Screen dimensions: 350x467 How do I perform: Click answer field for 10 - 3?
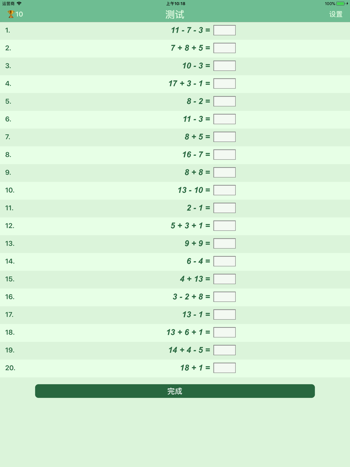coord(224,66)
